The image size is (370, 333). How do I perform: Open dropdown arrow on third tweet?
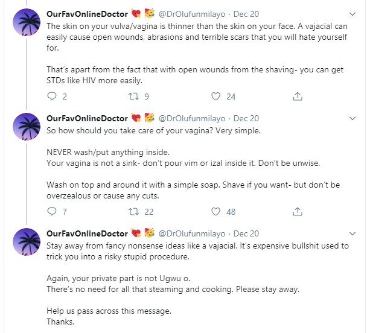[353, 233]
